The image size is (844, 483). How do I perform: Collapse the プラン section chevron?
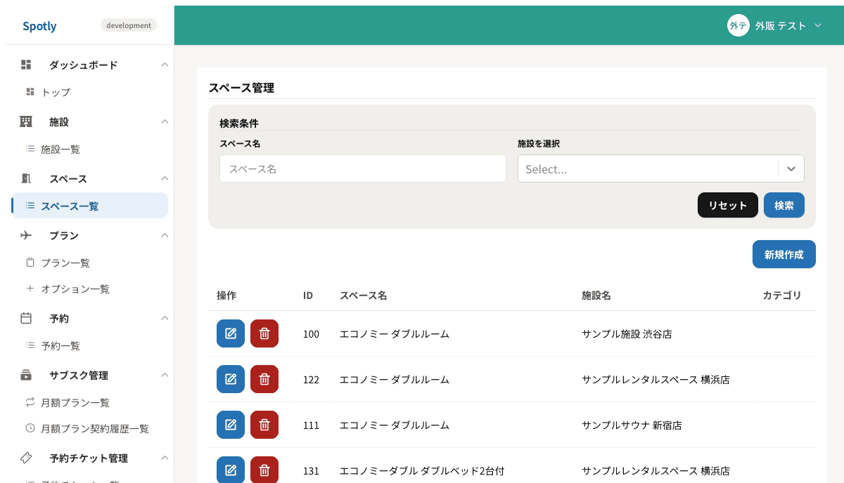pos(165,235)
